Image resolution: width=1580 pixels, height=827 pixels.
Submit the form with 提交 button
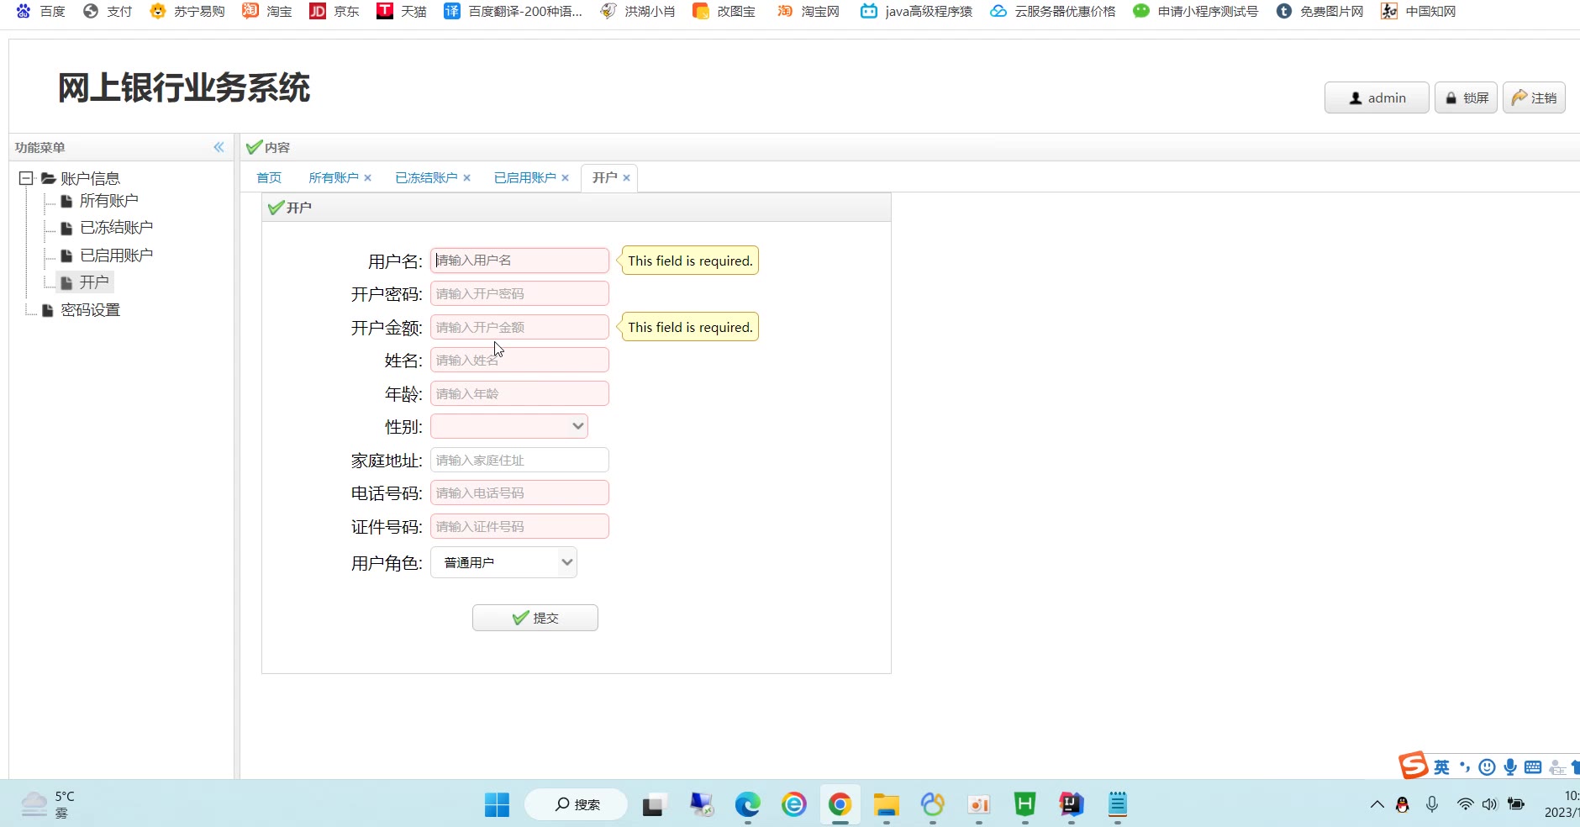535,618
